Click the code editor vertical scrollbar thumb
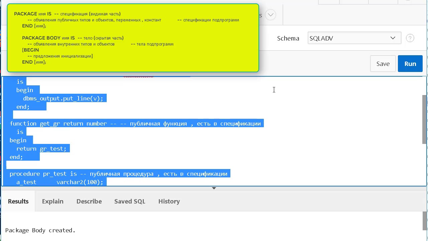Screen dimensions: 428x241 coord(424,119)
